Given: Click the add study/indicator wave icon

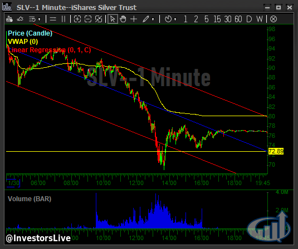Looking at the screenshot, I should pos(20,19).
